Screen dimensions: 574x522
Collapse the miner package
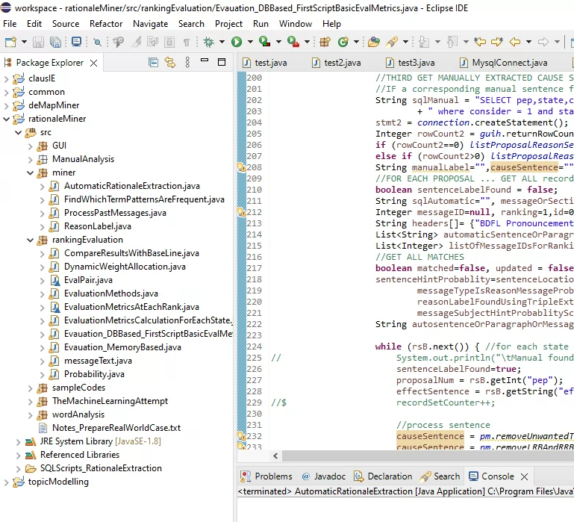tap(31, 173)
